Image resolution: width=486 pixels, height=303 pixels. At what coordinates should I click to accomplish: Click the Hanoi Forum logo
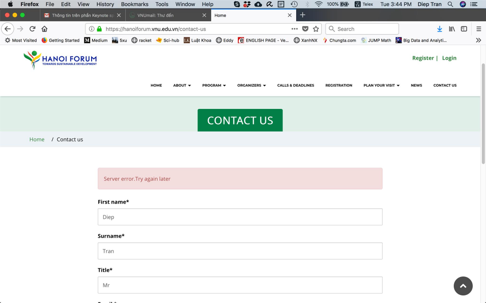click(60, 60)
